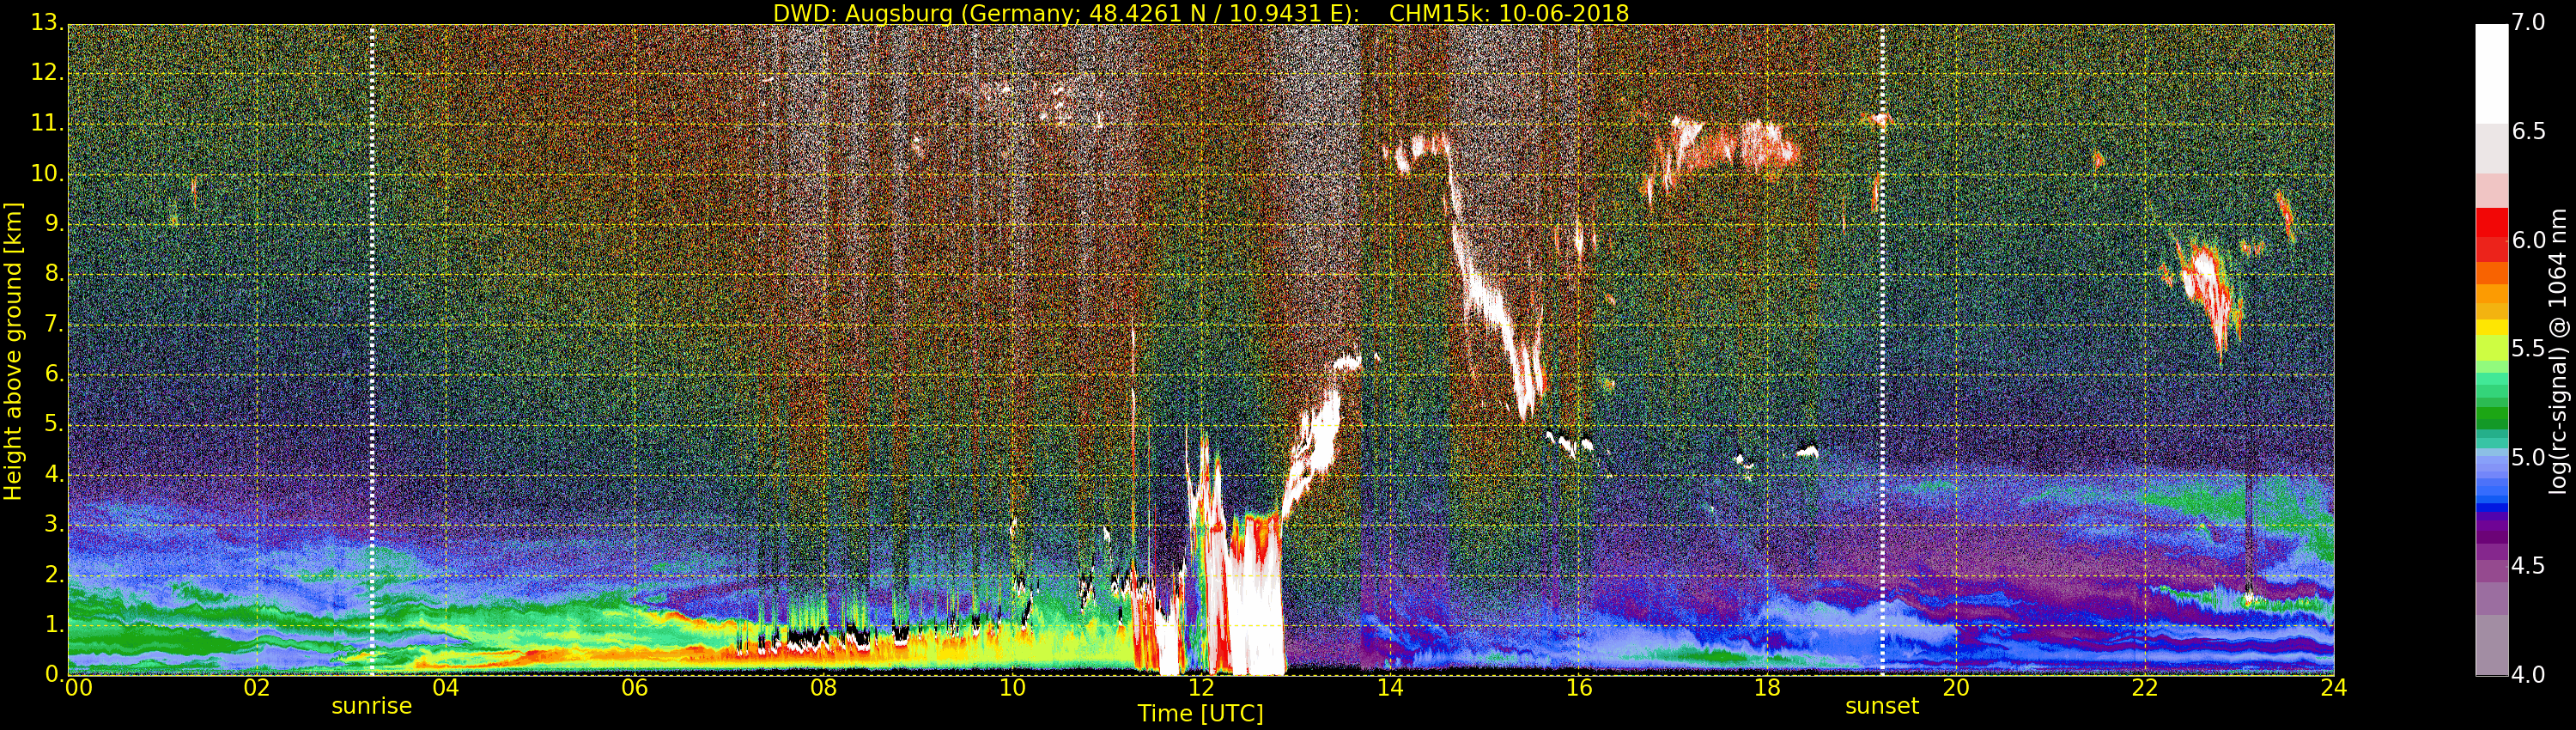Pick the yellow segment of the colorbar
Screen dimensions: 2576x730
[x=2491, y=327]
